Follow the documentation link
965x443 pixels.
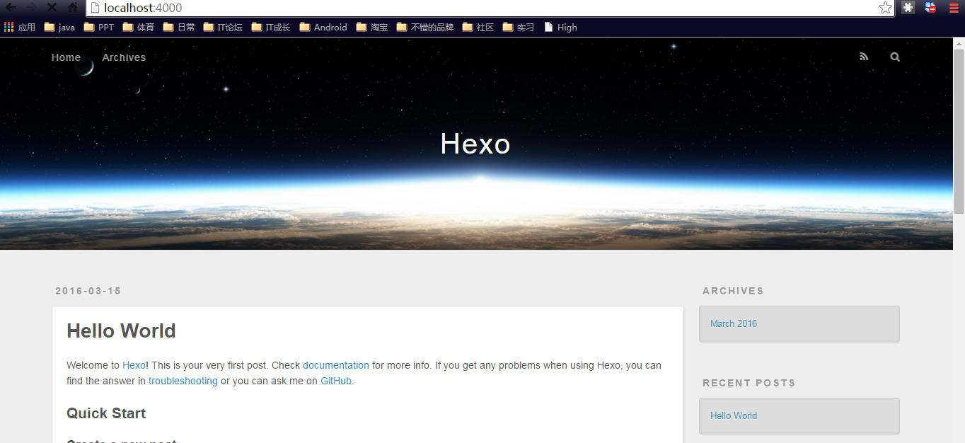335,366
